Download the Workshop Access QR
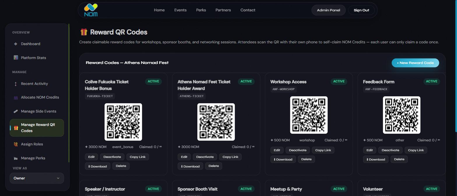The image size is (457, 196). point(283,159)
